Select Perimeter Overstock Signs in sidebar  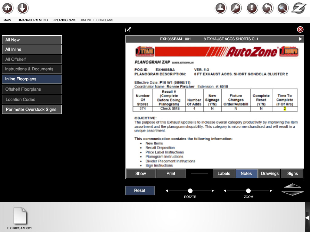(32, 109)
